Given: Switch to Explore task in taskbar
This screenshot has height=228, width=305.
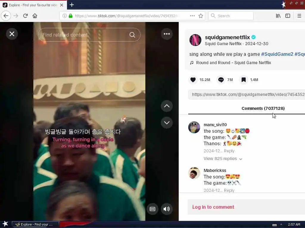Looking at the screenshot, I should [x=35, y=224].
